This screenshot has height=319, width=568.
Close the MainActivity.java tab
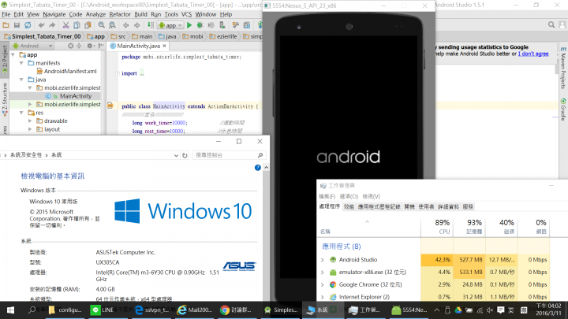[164, 46]
